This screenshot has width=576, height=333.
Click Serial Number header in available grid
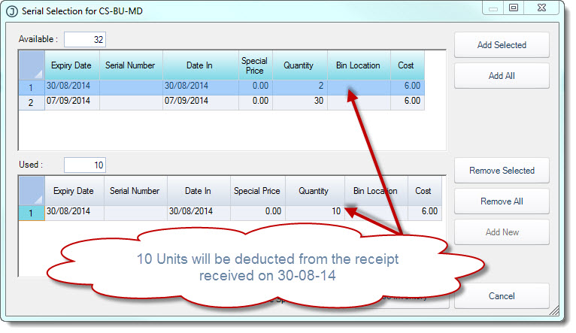(131, 65)
